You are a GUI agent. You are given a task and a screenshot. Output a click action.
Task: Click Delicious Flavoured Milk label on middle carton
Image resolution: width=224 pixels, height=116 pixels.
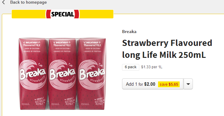tap(62, 44)
